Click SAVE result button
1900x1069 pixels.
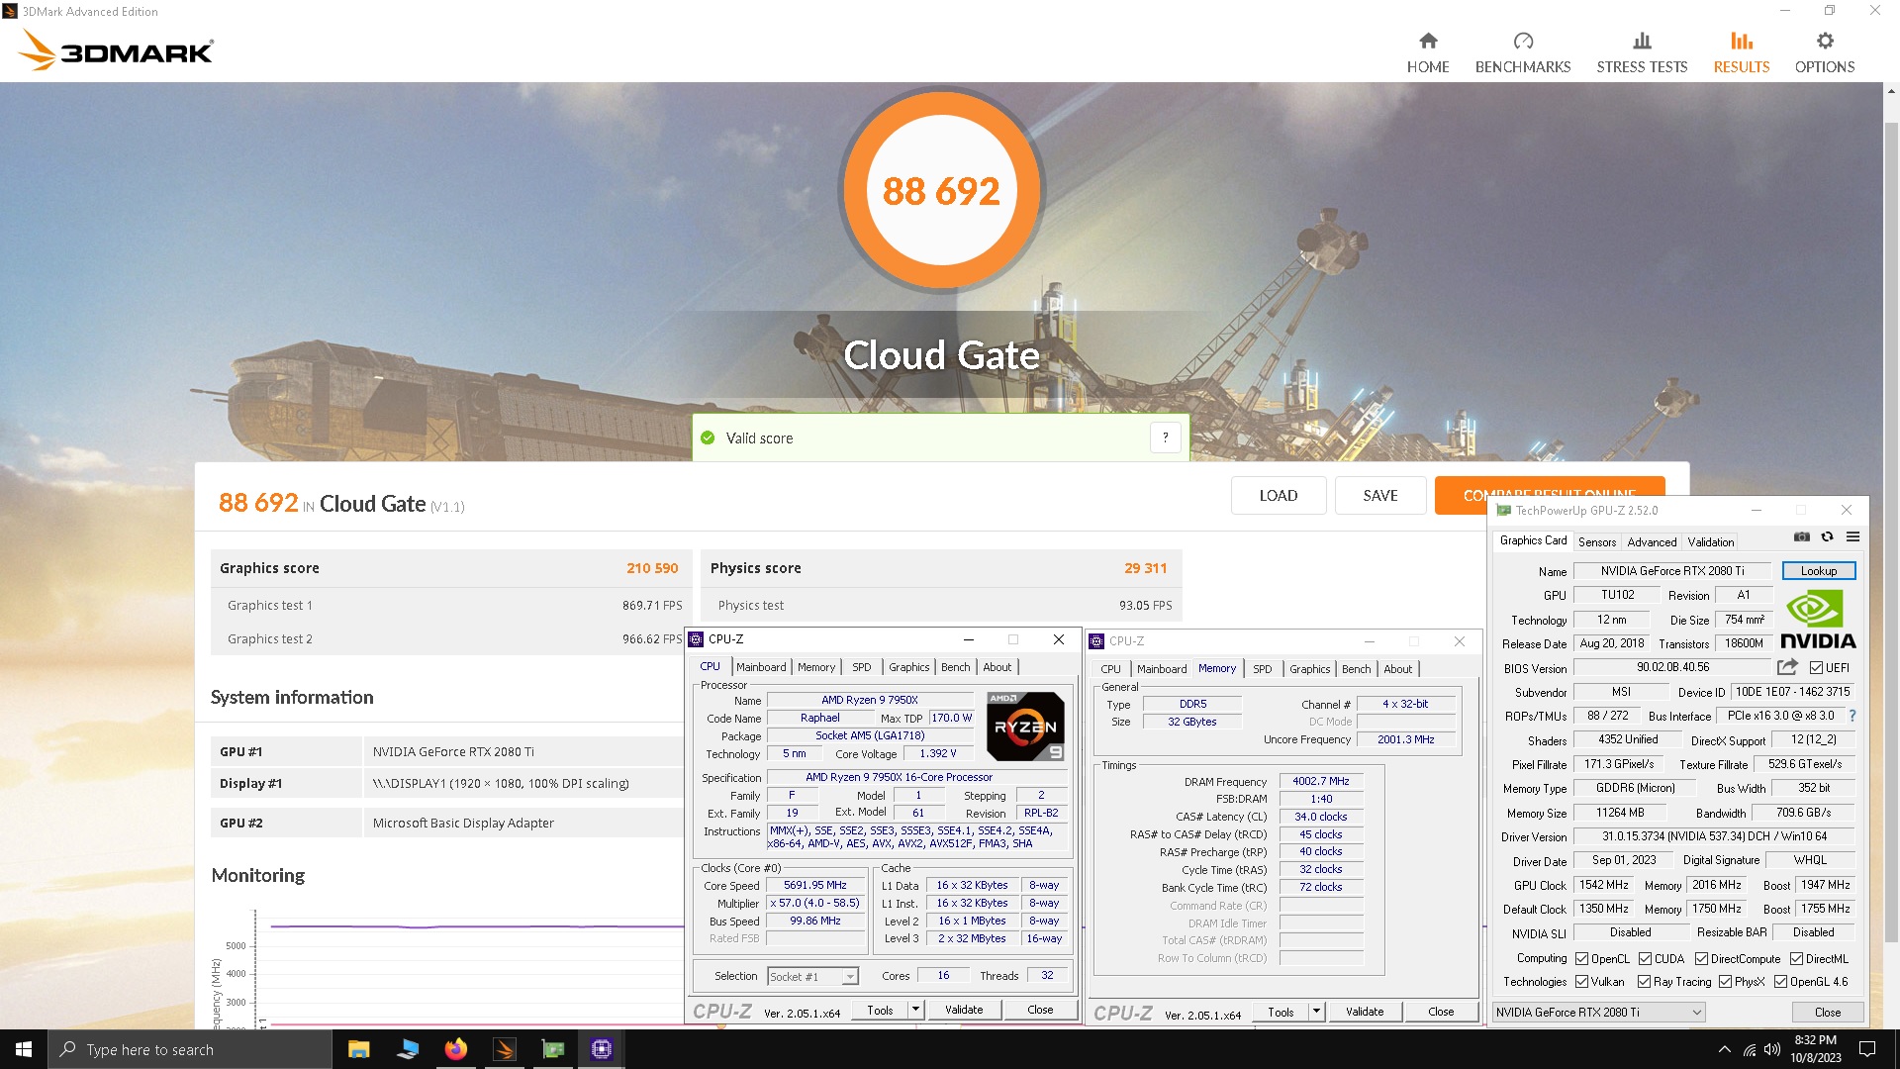tap(1380, 496)
